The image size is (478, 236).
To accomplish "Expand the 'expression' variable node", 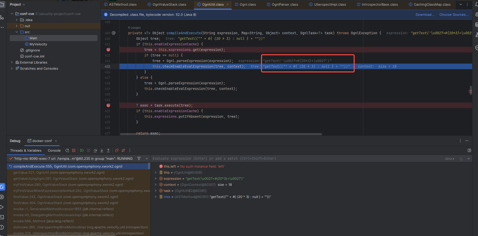I will click(x=156, y=179).
